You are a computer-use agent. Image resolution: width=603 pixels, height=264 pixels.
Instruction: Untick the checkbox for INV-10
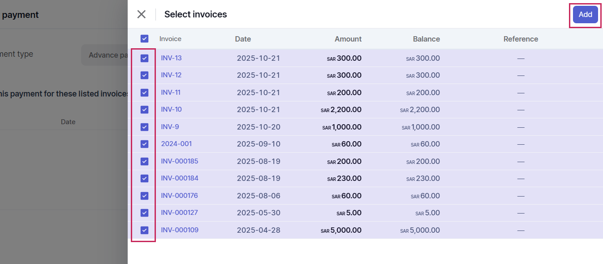144,109
